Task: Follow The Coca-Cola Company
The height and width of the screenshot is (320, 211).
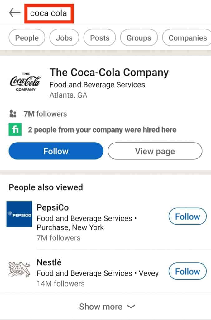Action: click(x=56, y=151)
